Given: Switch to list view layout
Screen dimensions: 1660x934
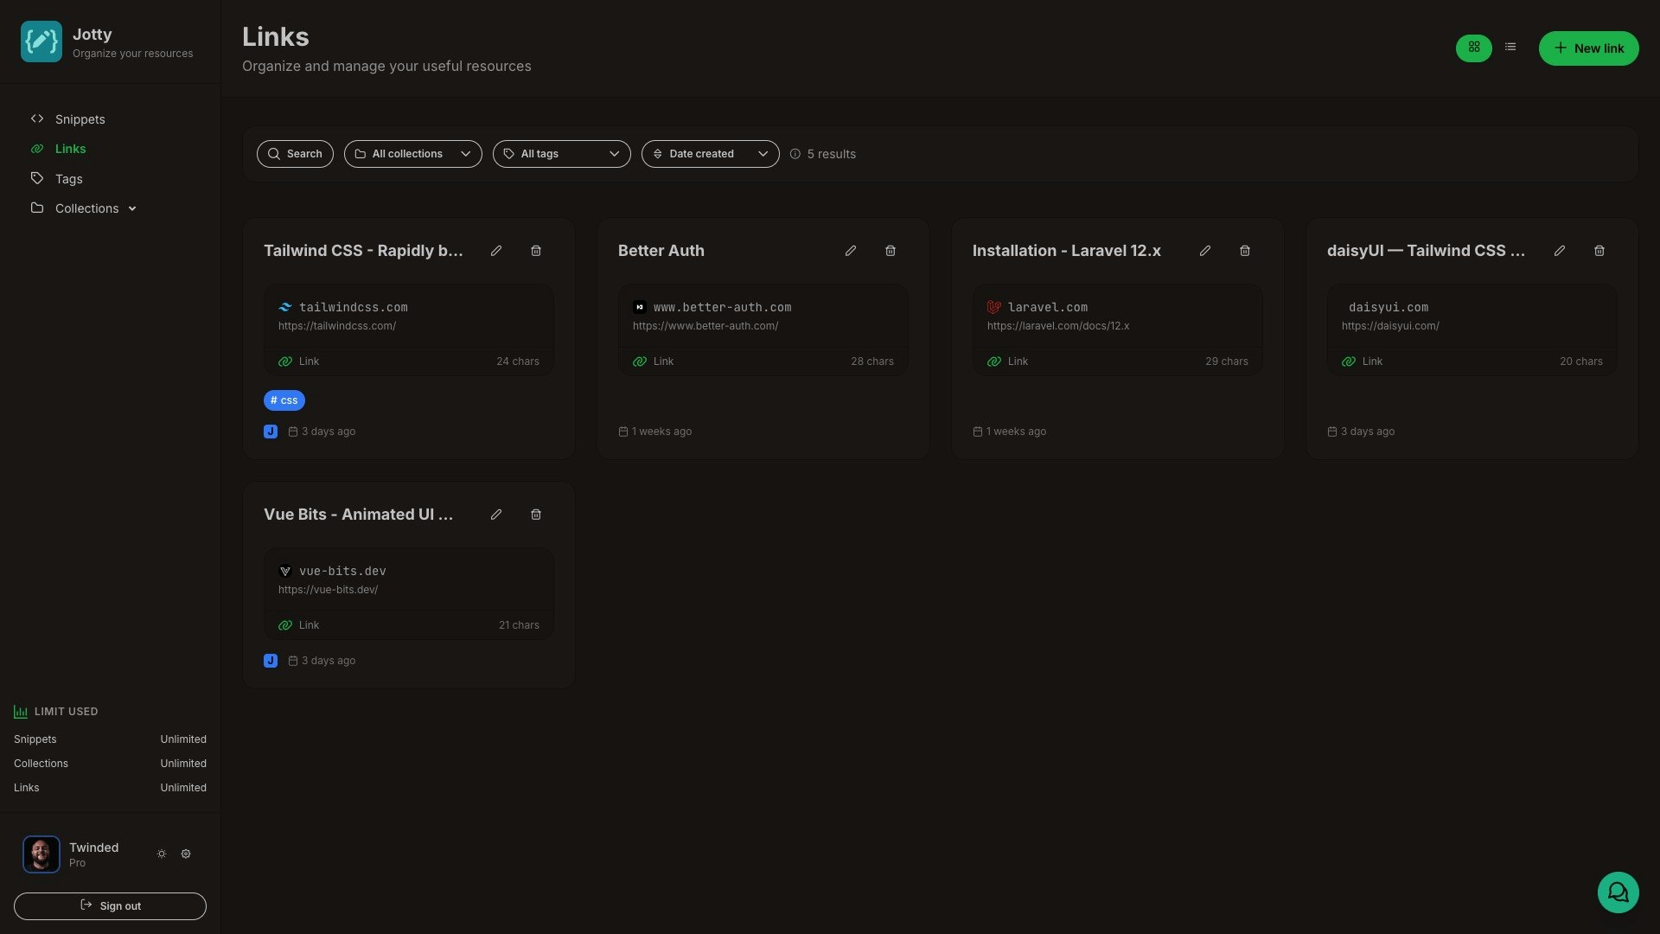Looking at the screenshot, I should pyautogui.click(x=1510, y=48).
